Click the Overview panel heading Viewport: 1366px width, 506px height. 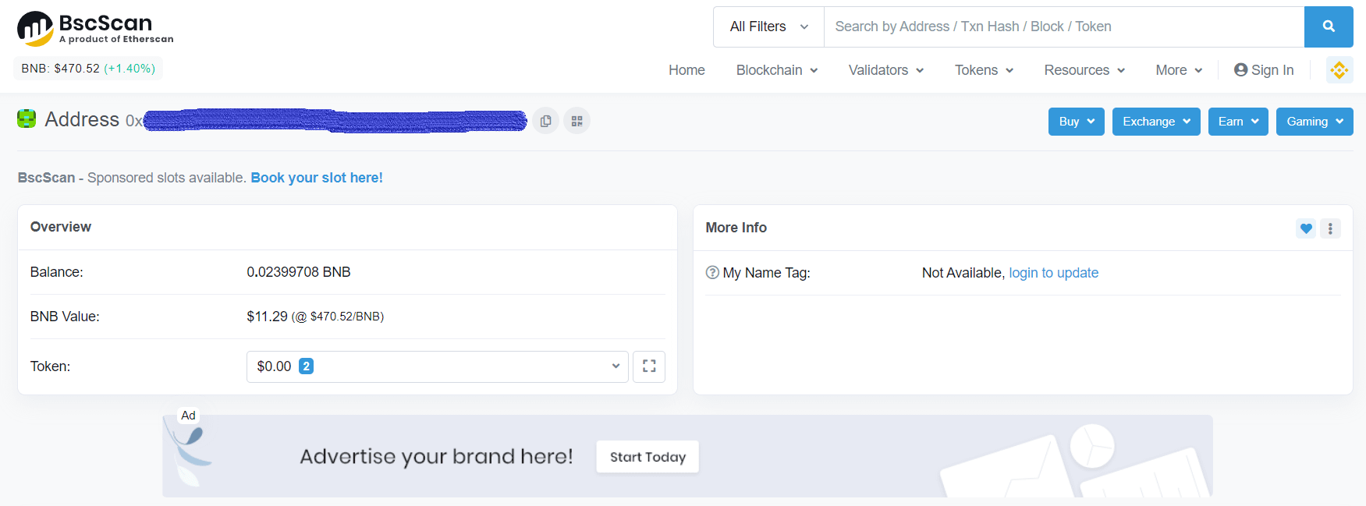(x=61, y=227)
